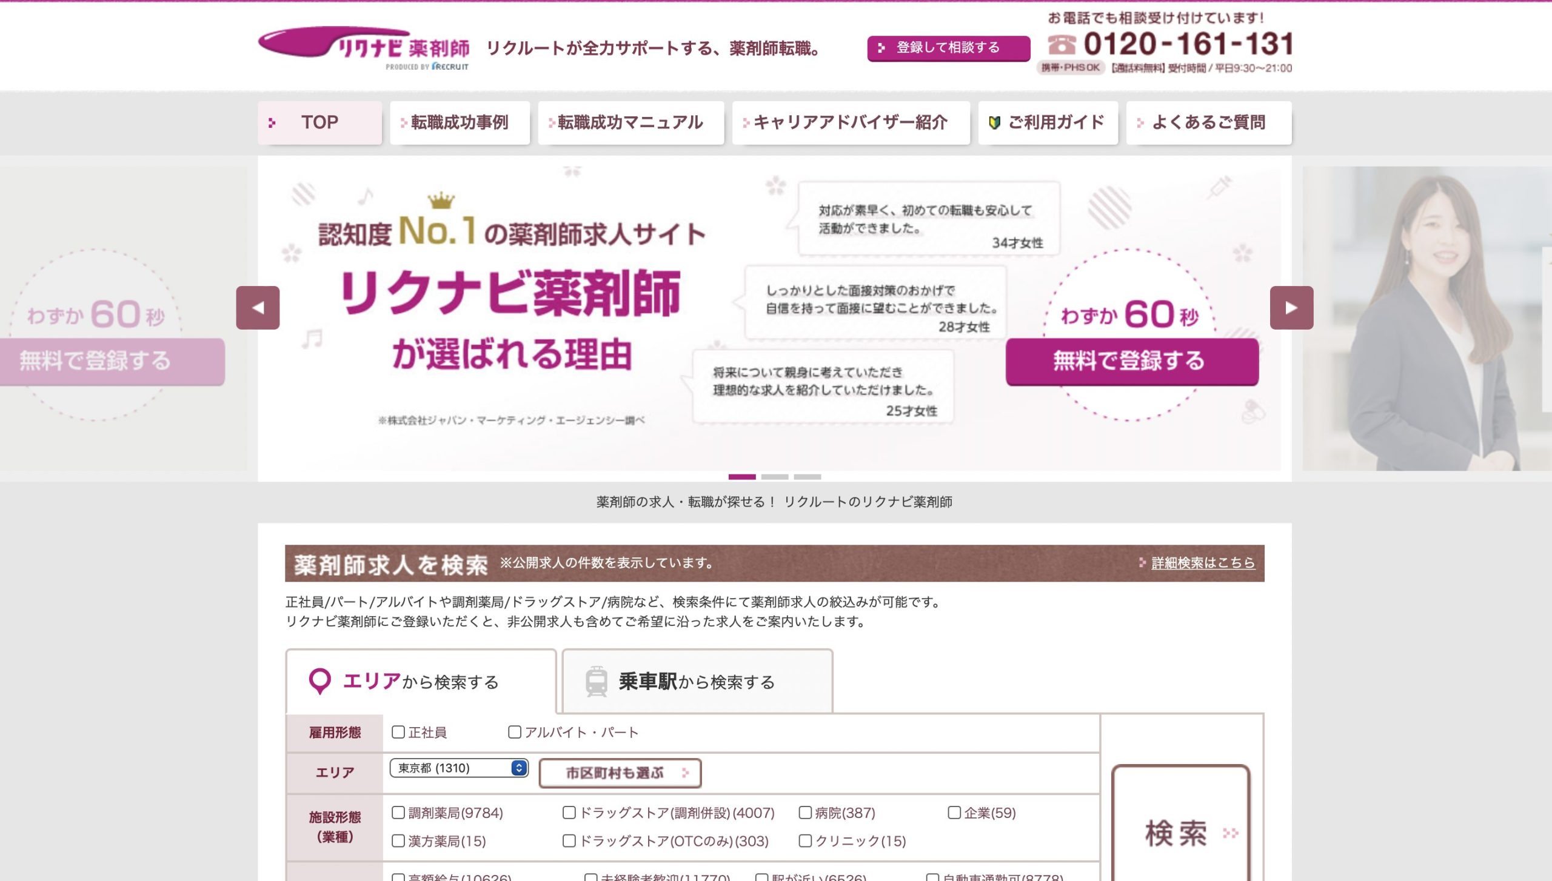Image resolution: width=1552 pixels, height=881 pixels.
Task: Show previous carousel slide arrow
Action: click(x=258, y=308)
